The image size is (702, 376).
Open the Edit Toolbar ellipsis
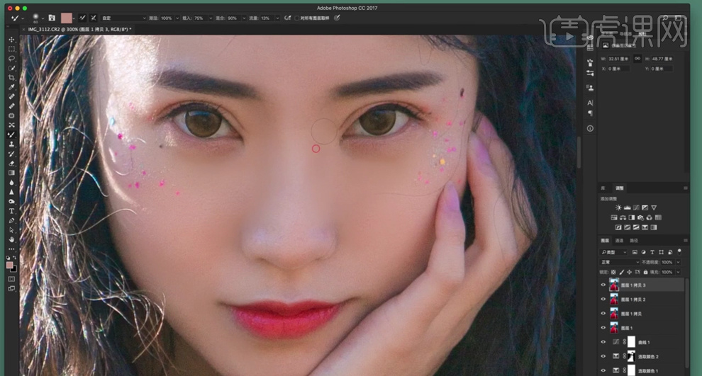(x=11, y=249)
